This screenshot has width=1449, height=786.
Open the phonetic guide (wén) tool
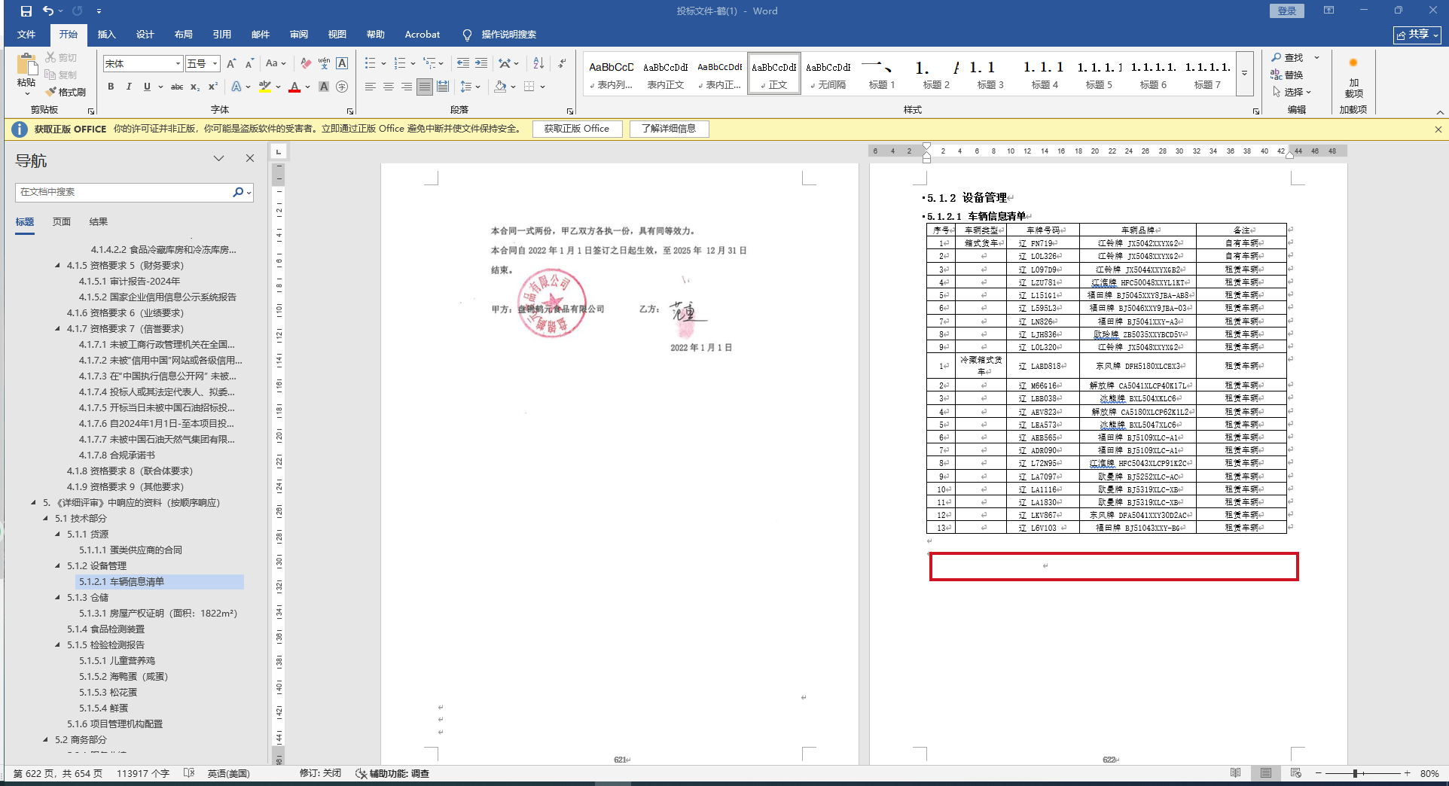tap(324, 64)
